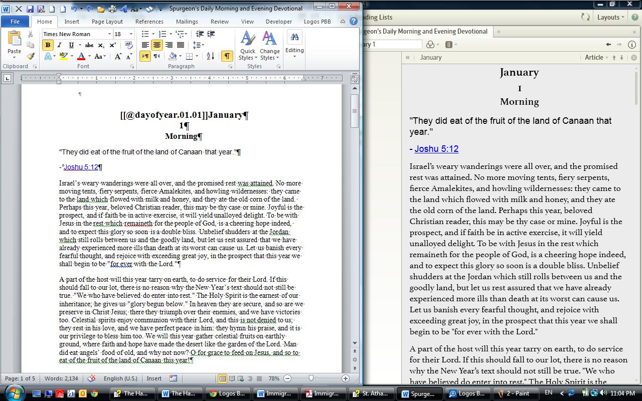This screenshot has width=642, height=401.
Task: Toggle left-to-right text direction
Action: (x=145, y=56)
